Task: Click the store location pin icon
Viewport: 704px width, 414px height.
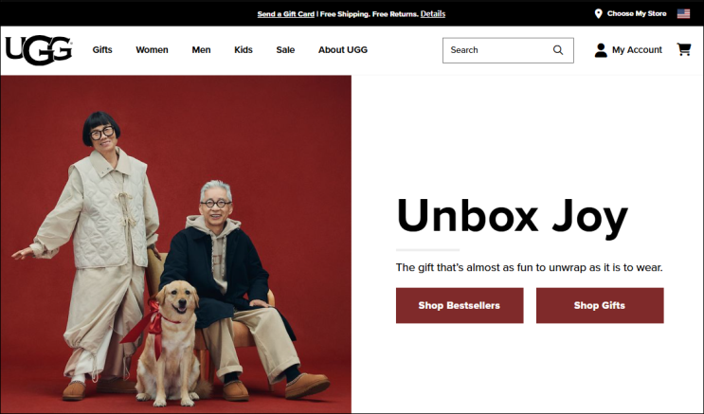Action: (598, 13)
